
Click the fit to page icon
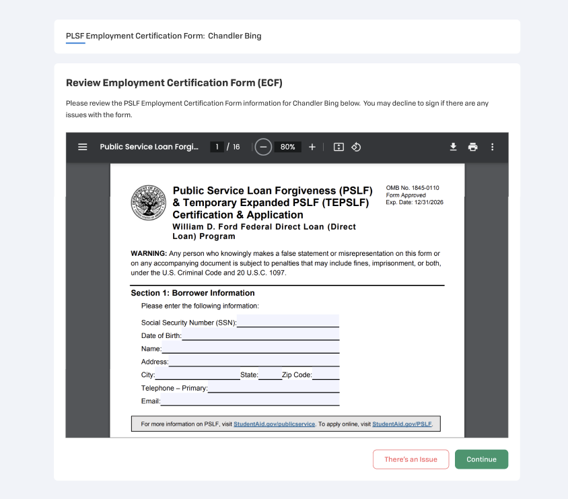coord(339,147)
